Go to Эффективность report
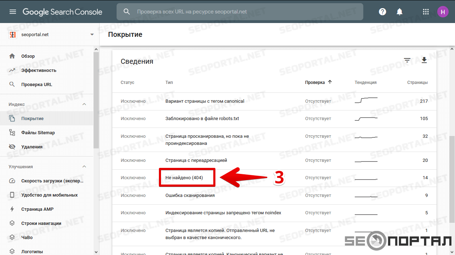Viewport: 455px width, 255px height. tap(38, 70)
